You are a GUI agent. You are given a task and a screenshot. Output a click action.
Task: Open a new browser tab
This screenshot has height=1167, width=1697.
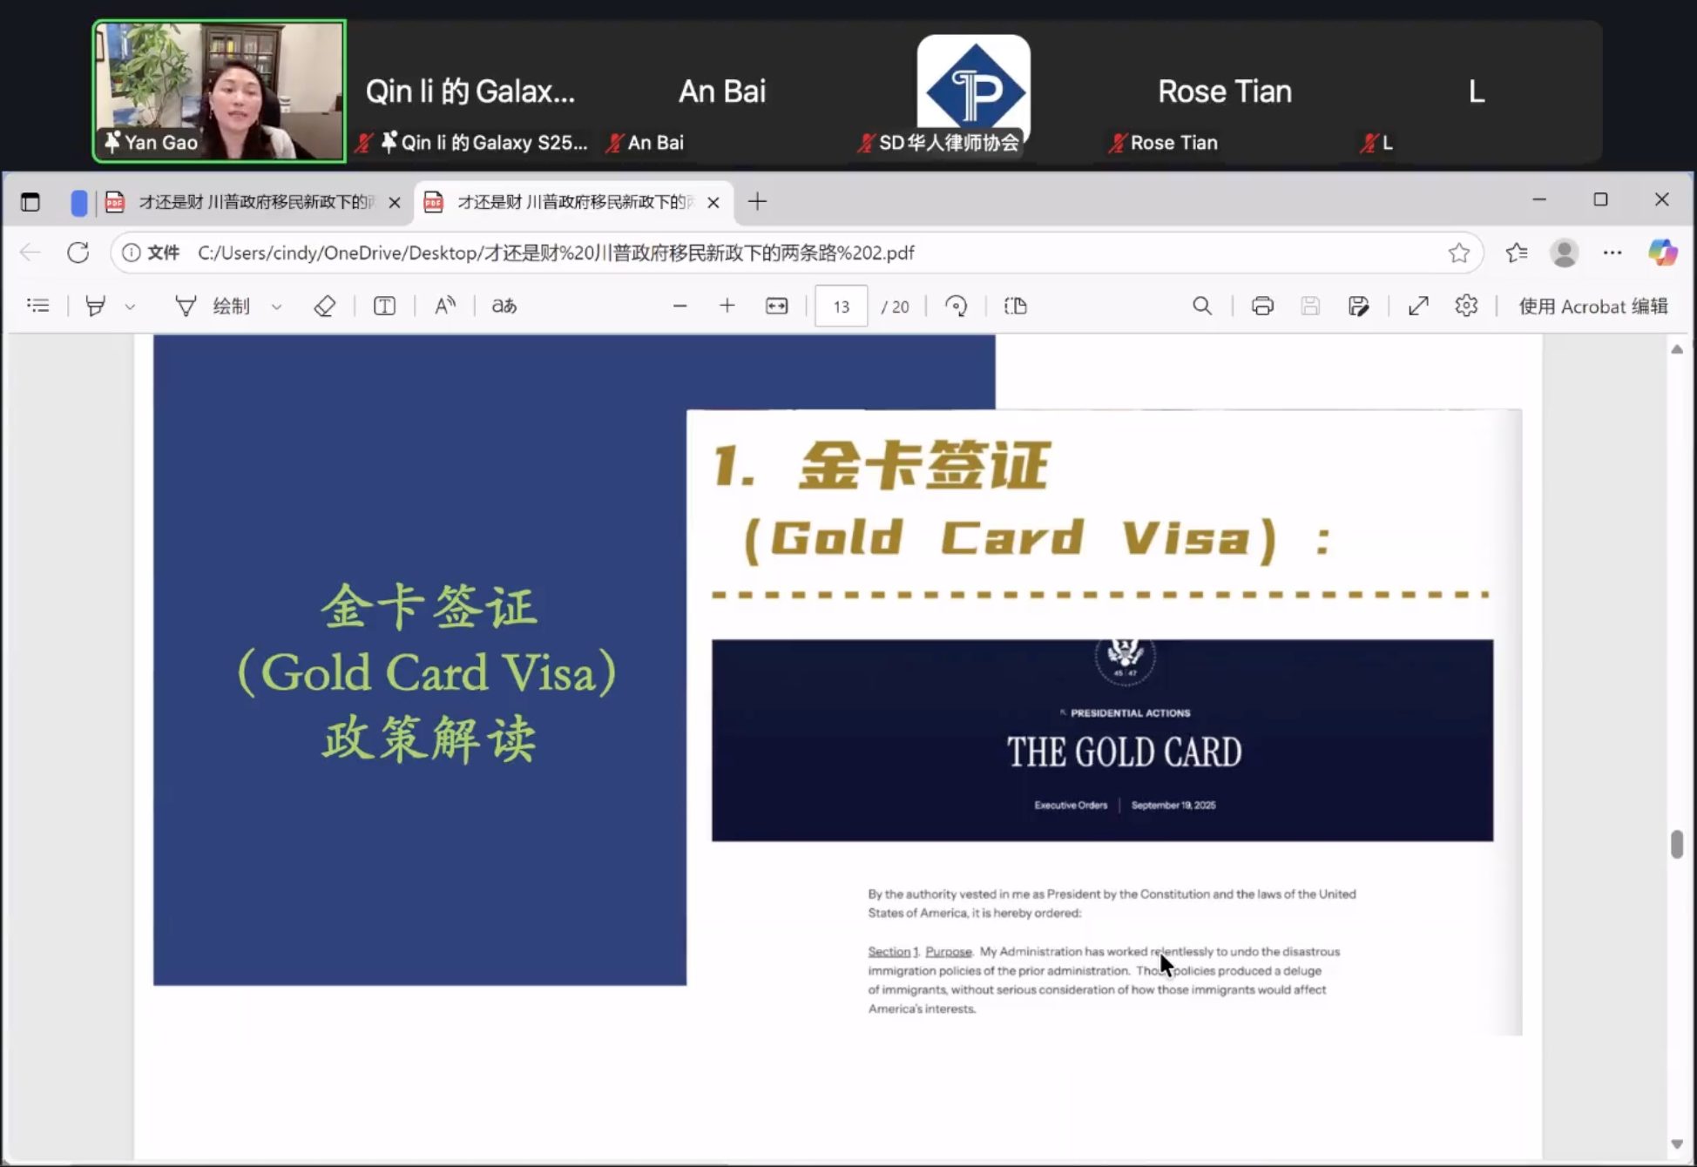coord(757,202)
